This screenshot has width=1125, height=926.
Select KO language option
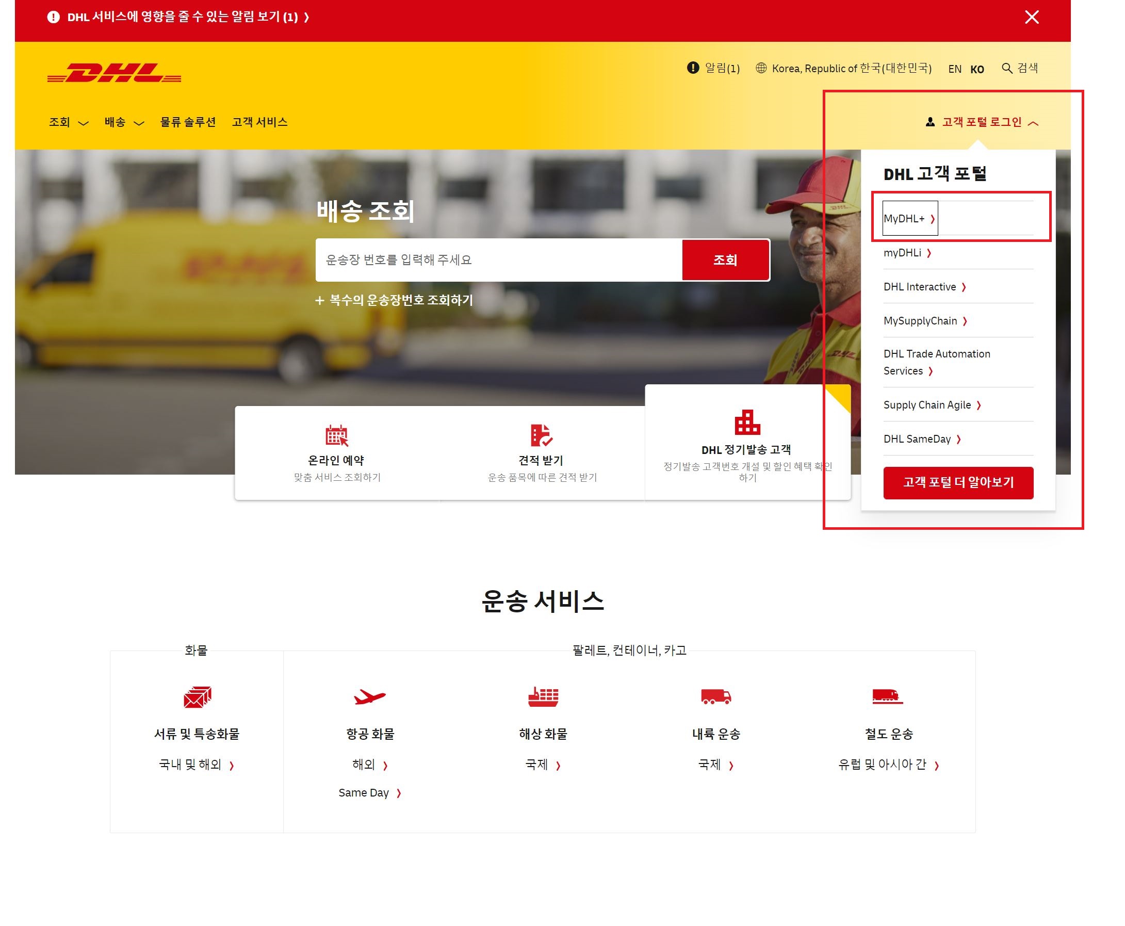pos(977,69)
